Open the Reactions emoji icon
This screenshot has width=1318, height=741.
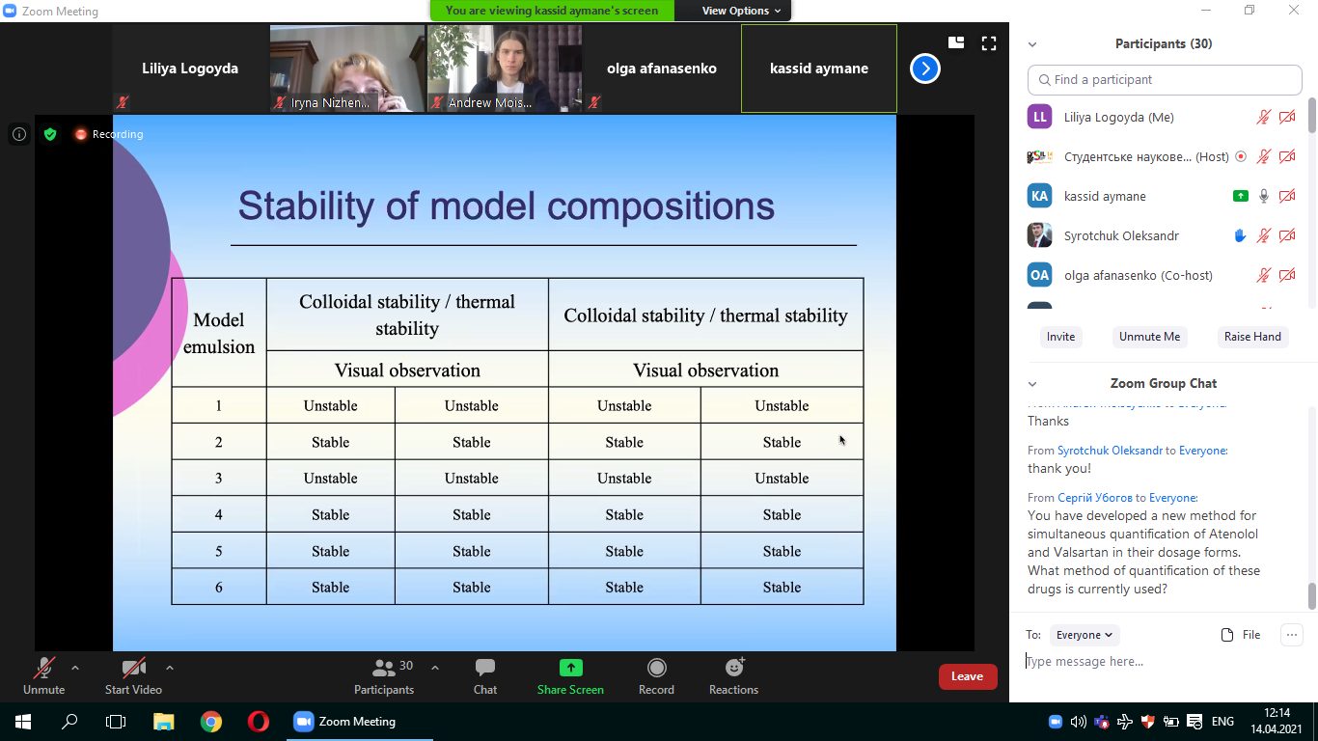pos(733,668)
